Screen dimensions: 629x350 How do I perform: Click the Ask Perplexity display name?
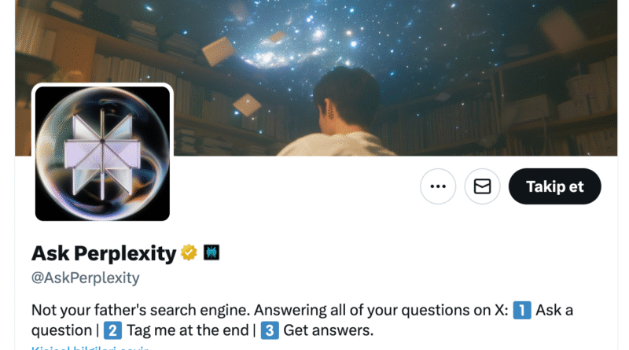tap(104, 253)
